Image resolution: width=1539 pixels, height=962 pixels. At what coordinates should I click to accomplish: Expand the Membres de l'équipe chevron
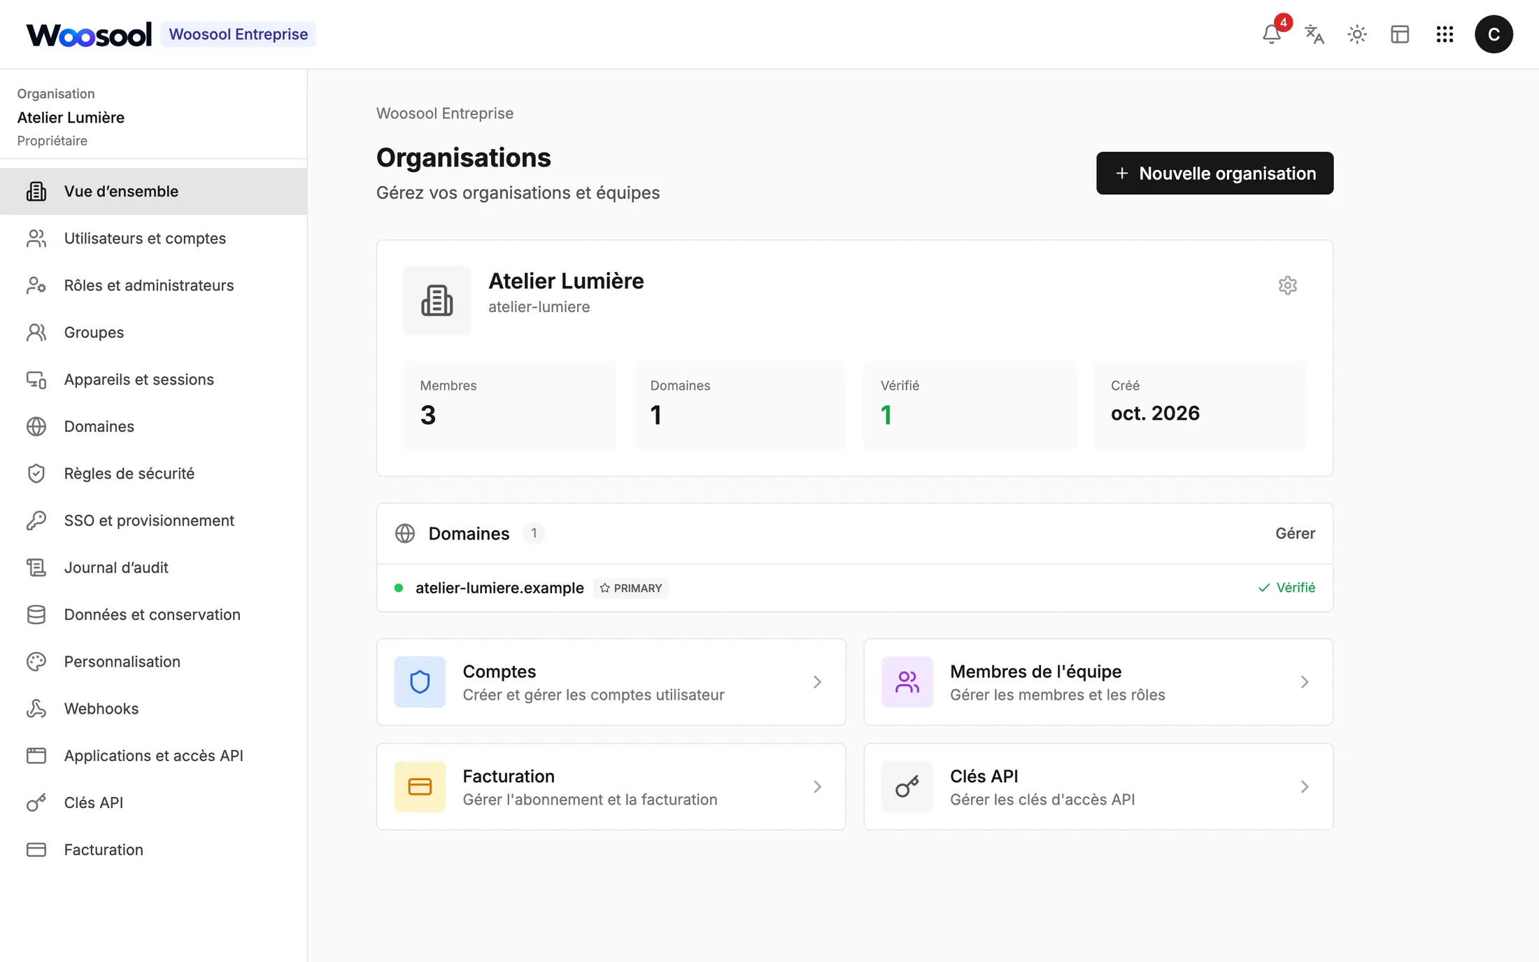(x=1305, y=681)
